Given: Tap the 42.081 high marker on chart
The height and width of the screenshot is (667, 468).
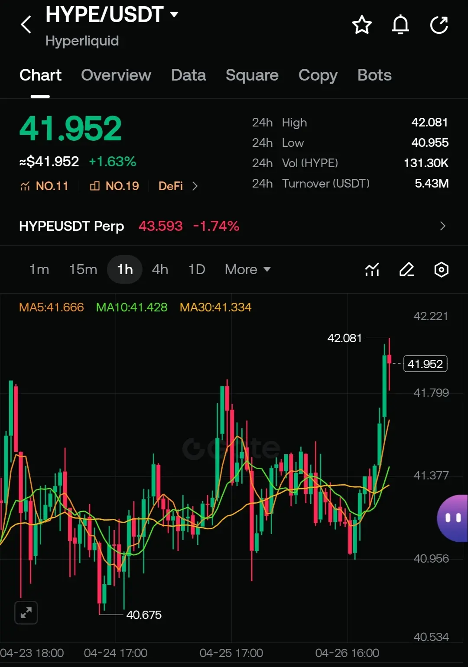Looking at the screenshot, I should [344, 338].
